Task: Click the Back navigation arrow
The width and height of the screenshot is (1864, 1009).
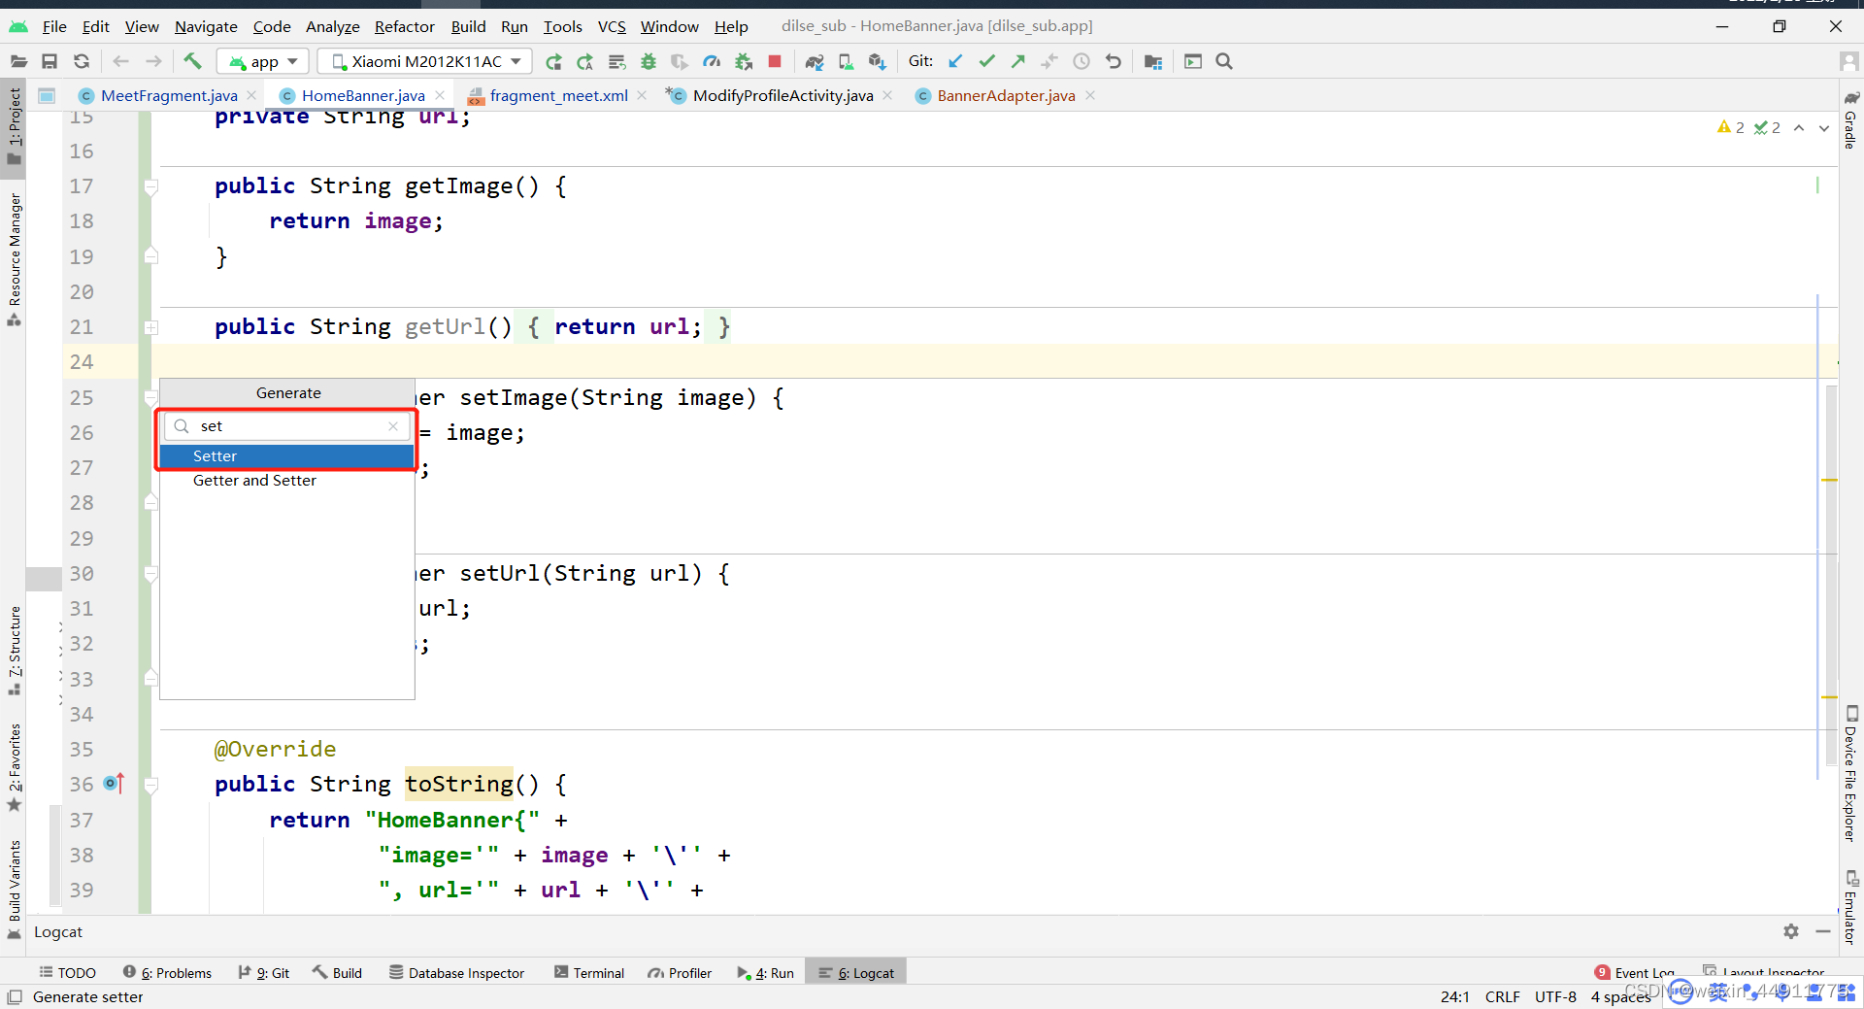Action: 121,61
